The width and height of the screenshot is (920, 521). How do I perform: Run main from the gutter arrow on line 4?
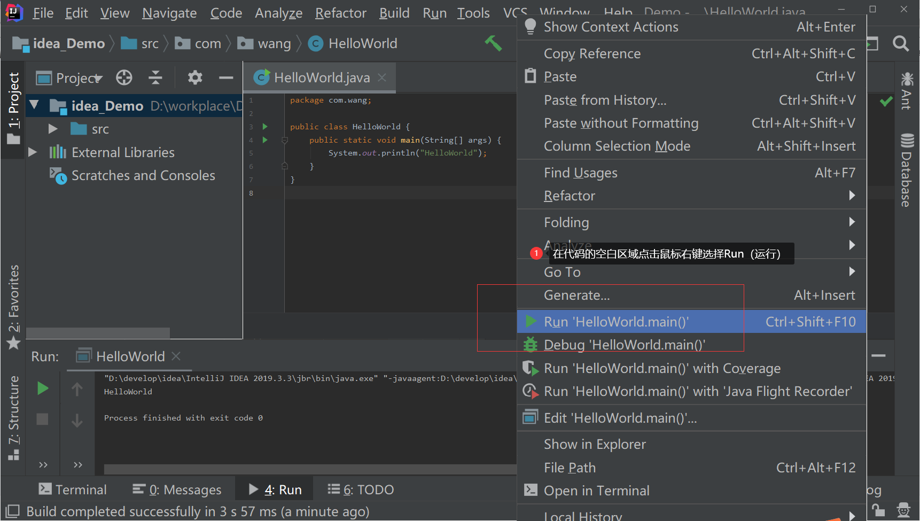click(x=265, y=140)
